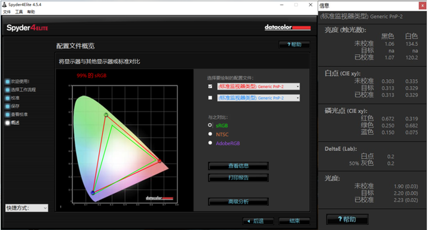Open the second (blue) profile dropdown
Viewport: 428px width, 230px height.
click(x=259, y=98)
